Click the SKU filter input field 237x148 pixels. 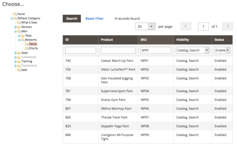click(156, 50)
